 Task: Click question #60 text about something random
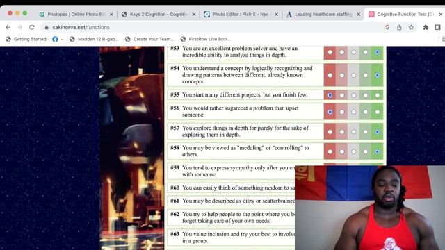(238, 187)
